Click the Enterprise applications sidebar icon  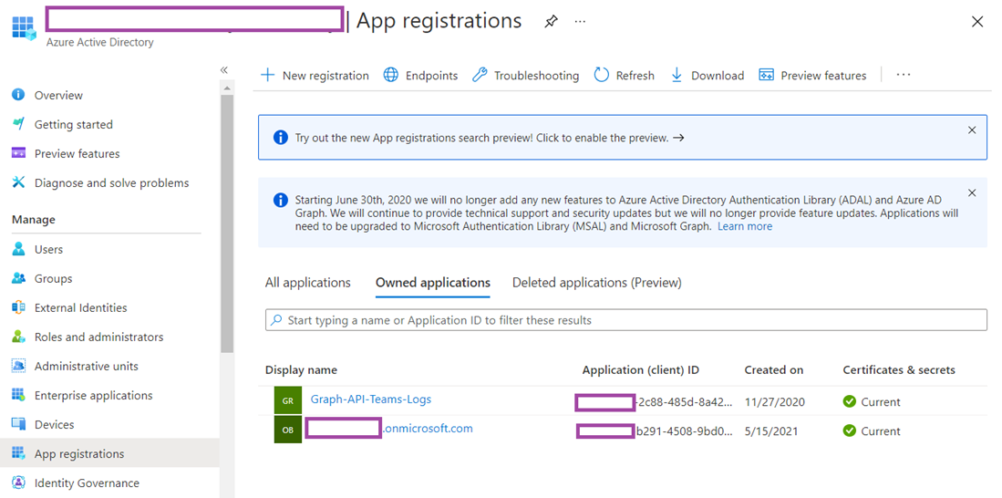click(18, 394)
